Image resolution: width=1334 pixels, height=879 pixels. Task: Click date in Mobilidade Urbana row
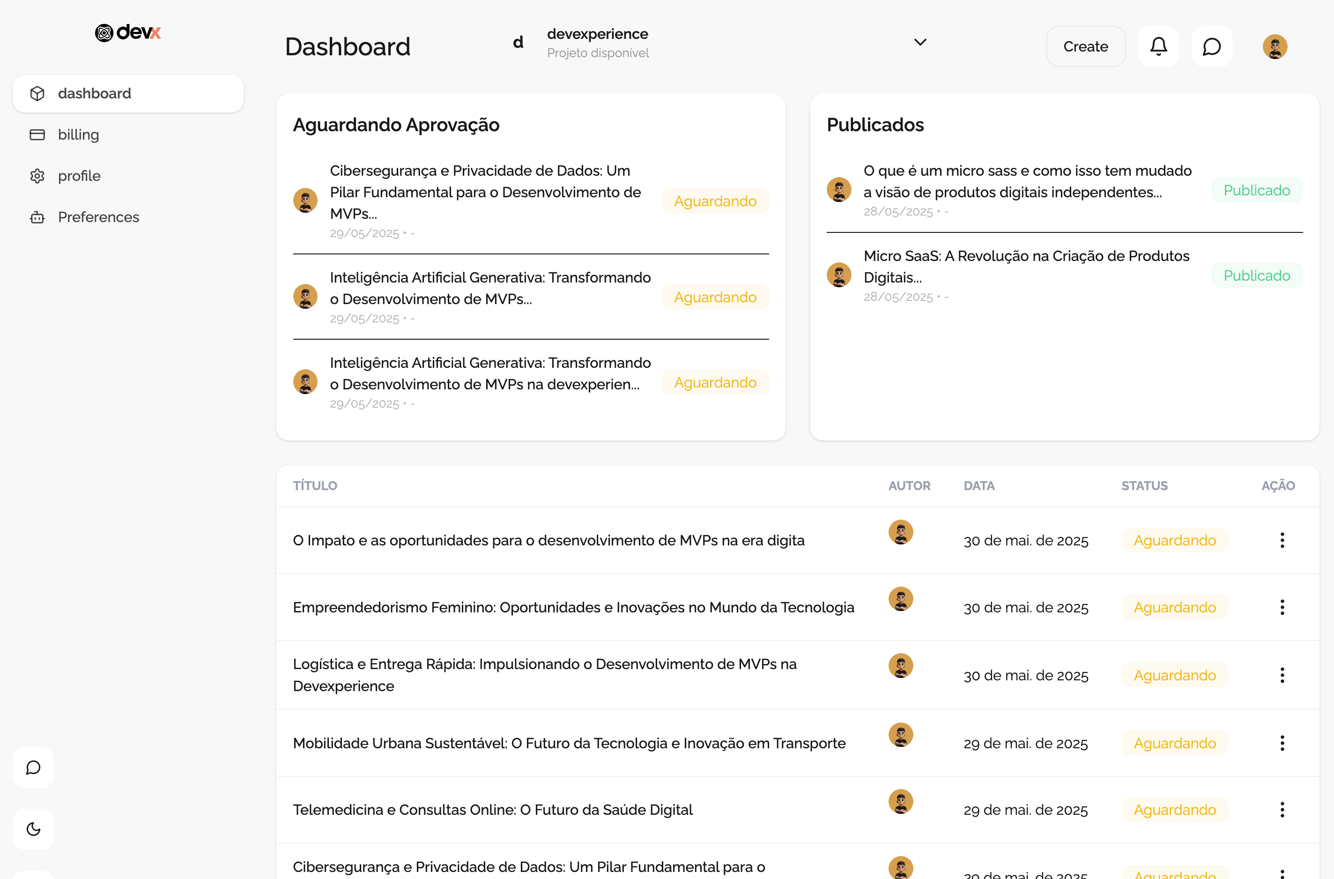[x=1026, y=743]
